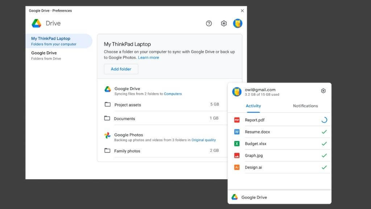This screenshot has width=371, height=209.
Task: Click the Family photos folder icon
Action: tap(107, 151)
